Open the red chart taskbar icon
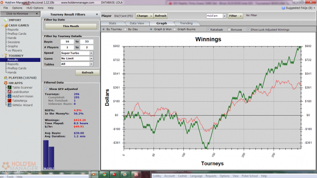 (x=136, y=174)
